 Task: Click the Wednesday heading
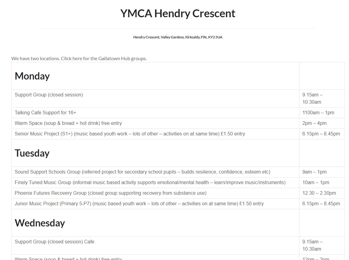[40, 223]
